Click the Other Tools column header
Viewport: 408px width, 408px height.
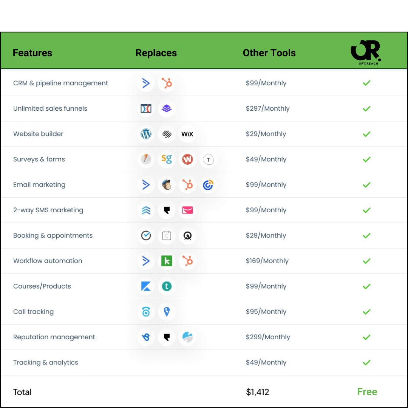pyautogui.click(x=269, y=53)
